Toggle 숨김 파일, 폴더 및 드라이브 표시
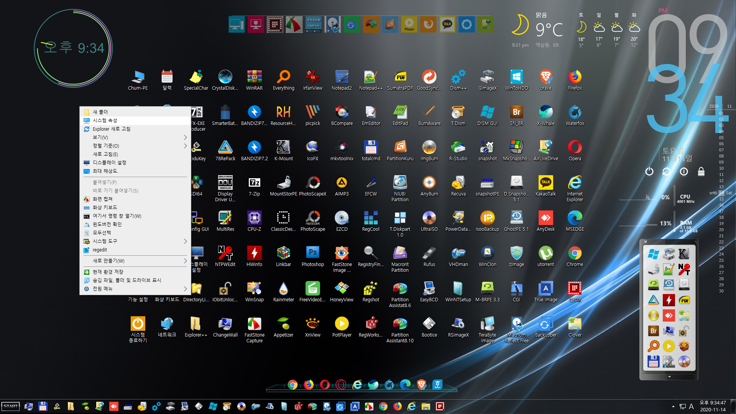 135,280
